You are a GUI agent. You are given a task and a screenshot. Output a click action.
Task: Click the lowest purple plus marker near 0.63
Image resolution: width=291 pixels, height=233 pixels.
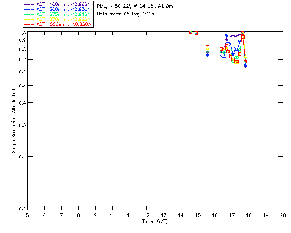point(246,67)
